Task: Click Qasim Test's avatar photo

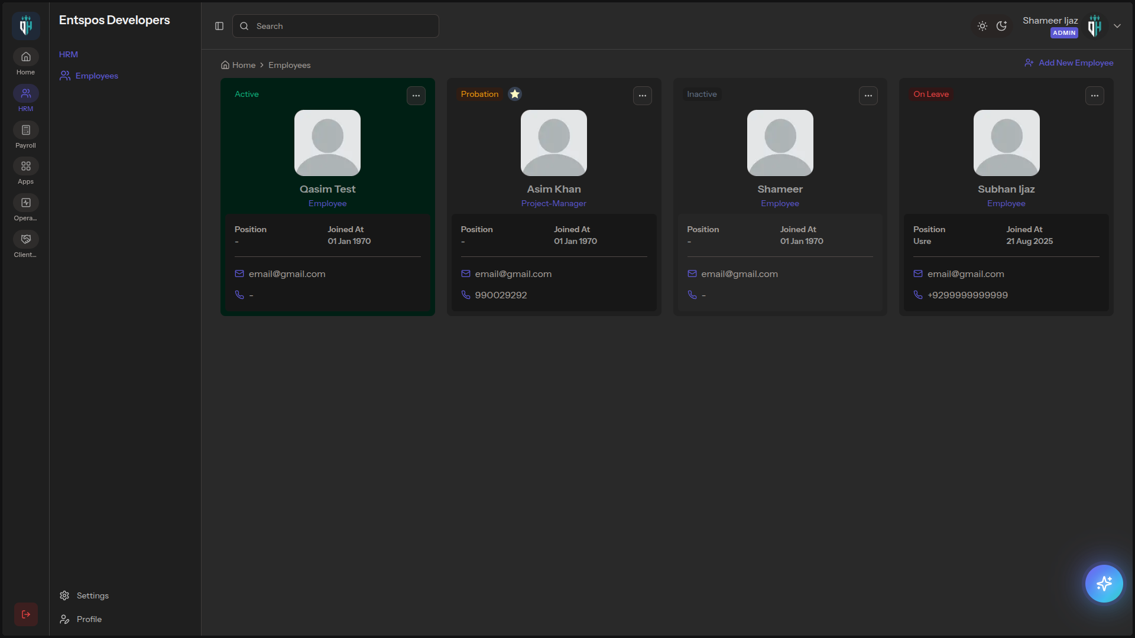Action: coord(327,143)
